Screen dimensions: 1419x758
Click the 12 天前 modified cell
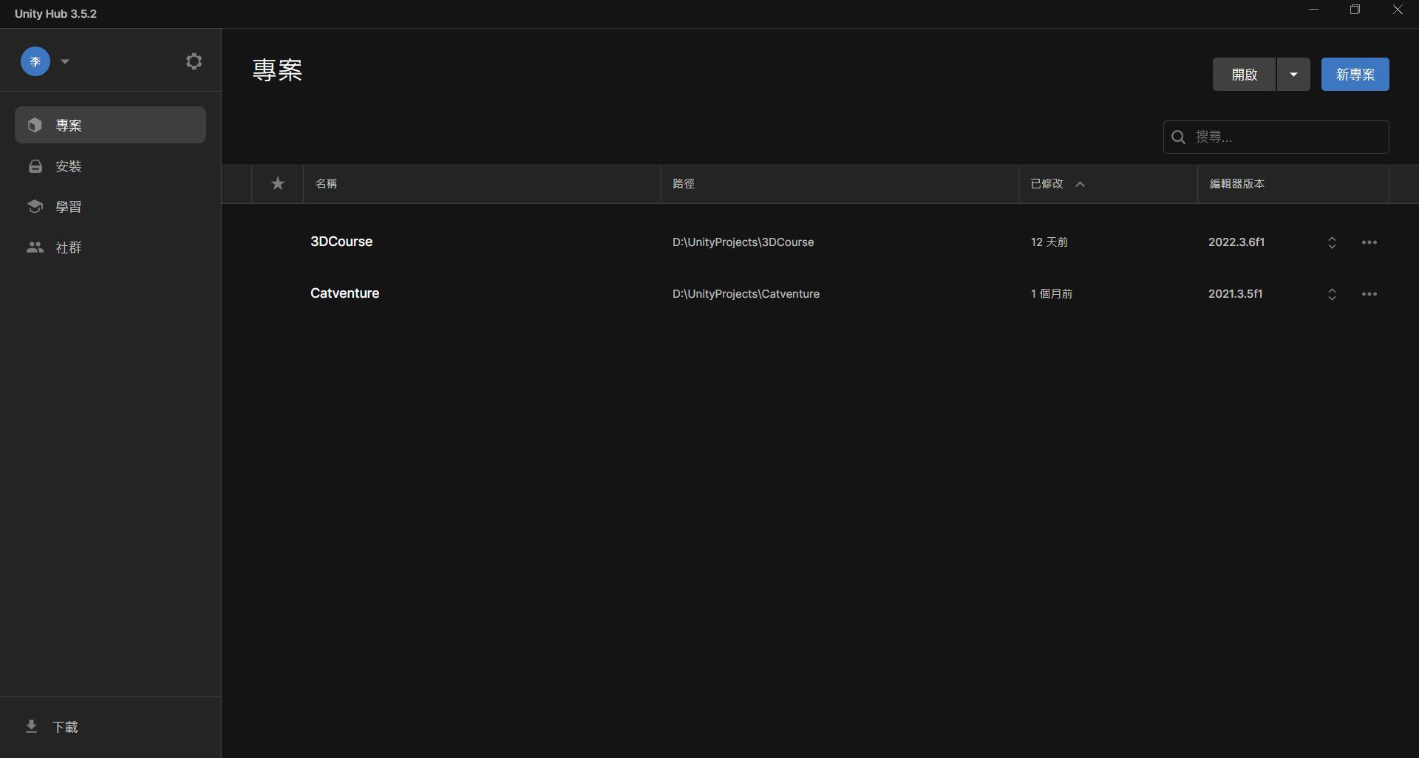tap(1049, 242)
